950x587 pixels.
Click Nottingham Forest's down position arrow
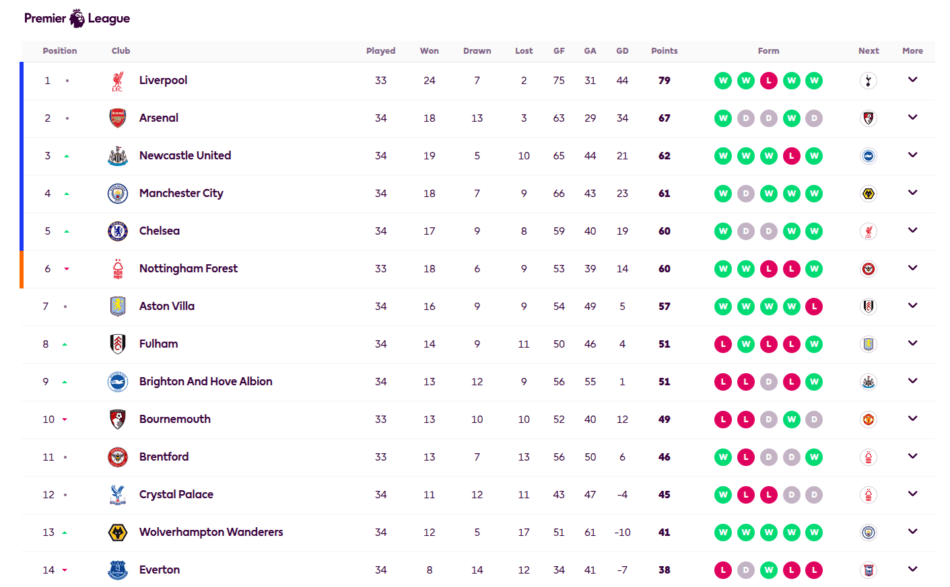tap(67, 269)
